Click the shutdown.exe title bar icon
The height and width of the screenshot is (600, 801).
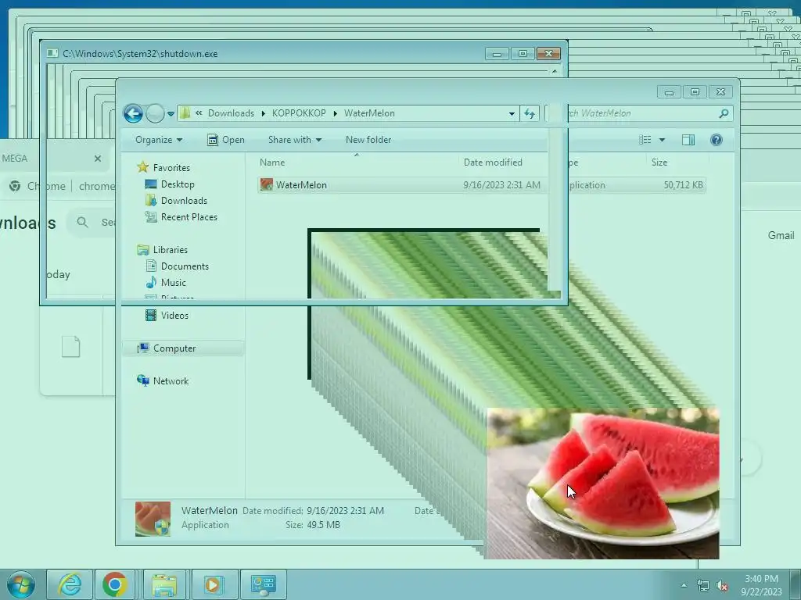coord(52,53)
